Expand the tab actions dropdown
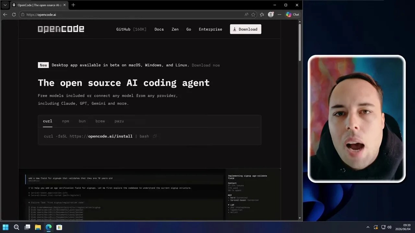Screen dimensions: 415x233 [x=5, y=5]
